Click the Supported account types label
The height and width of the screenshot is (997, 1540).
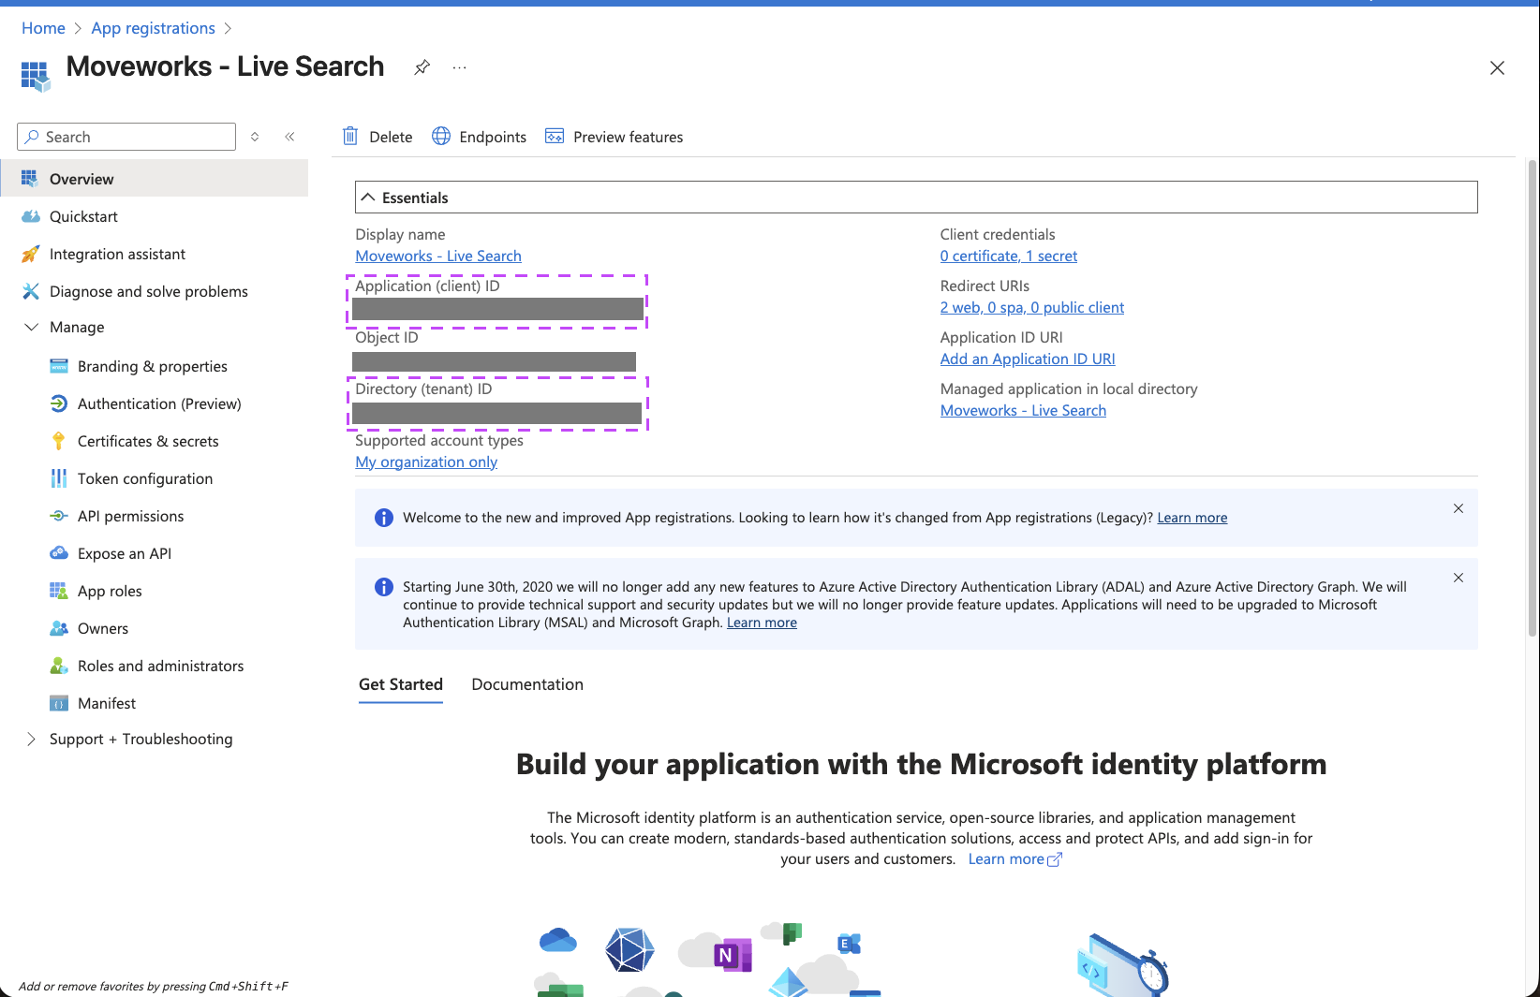(x=439, y=440)
